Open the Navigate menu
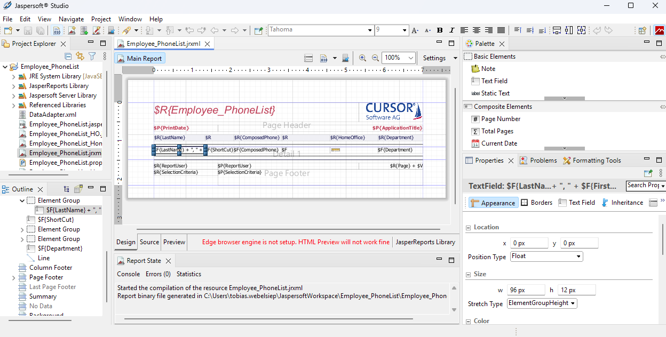 (x=71, y=19)
